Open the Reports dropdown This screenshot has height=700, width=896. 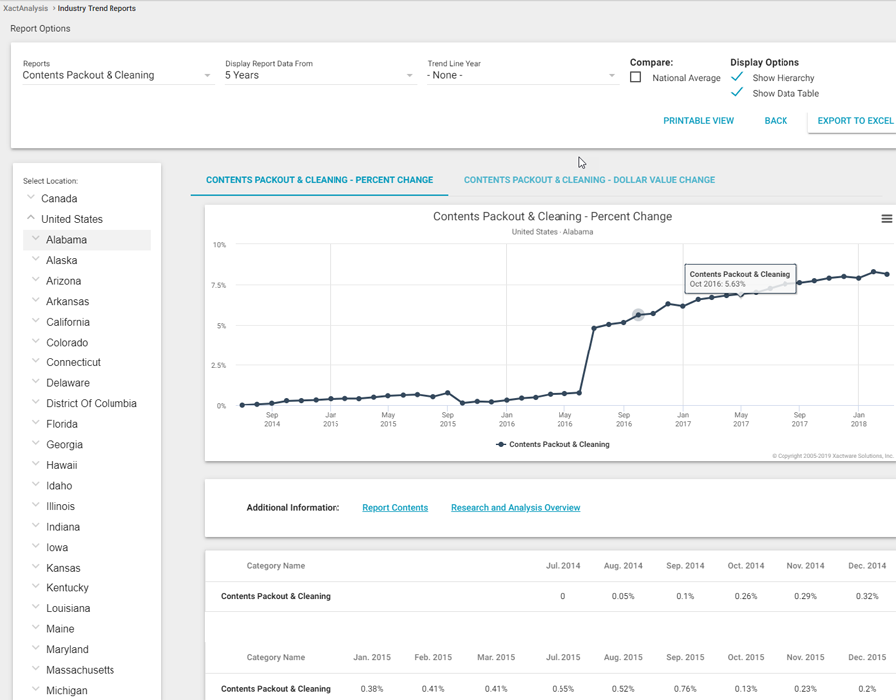(116, 75)
